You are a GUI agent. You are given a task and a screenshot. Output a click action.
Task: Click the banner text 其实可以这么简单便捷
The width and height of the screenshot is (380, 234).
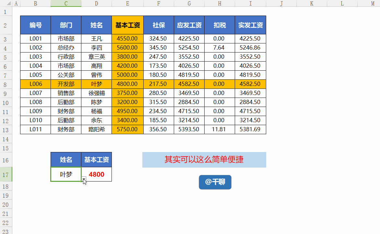204,160
